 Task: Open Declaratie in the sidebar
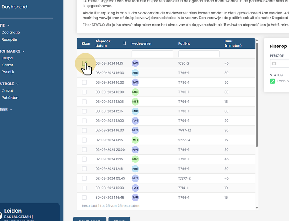pos(11,32)
